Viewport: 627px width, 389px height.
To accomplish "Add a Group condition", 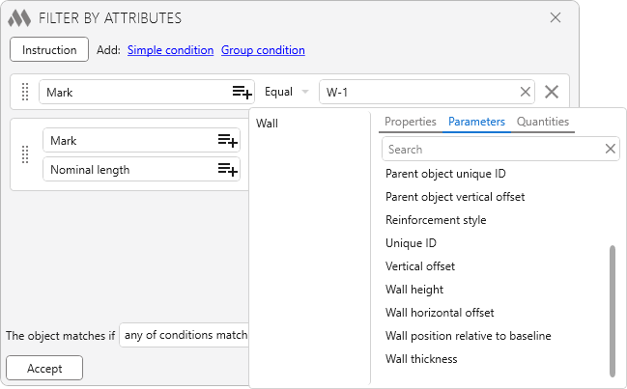I will click(x=263, y=50).
